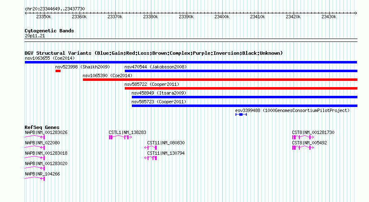Click the NAPB|NM_001283018 text label
Viewport: 369px width, 202px height.
point(46,153)
